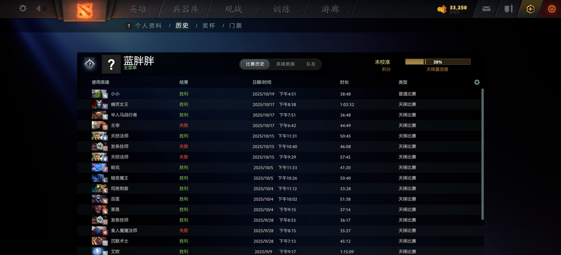
Task: Switch to the 奖杯 trophies tab
Action: point(208,25)
